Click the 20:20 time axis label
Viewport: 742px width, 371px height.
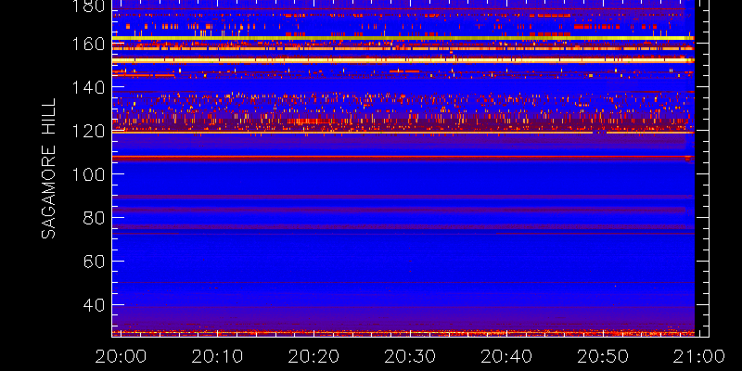tap(313, 356)
